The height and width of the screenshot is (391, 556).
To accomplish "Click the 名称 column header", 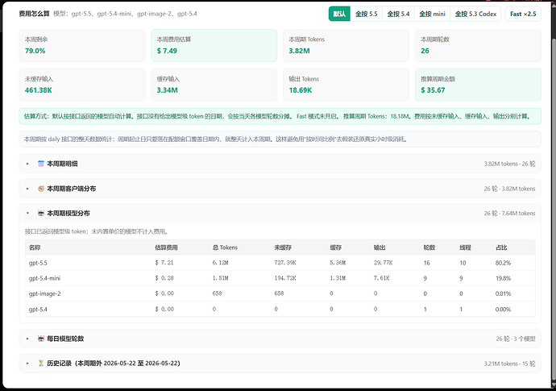I will (35, 247).
